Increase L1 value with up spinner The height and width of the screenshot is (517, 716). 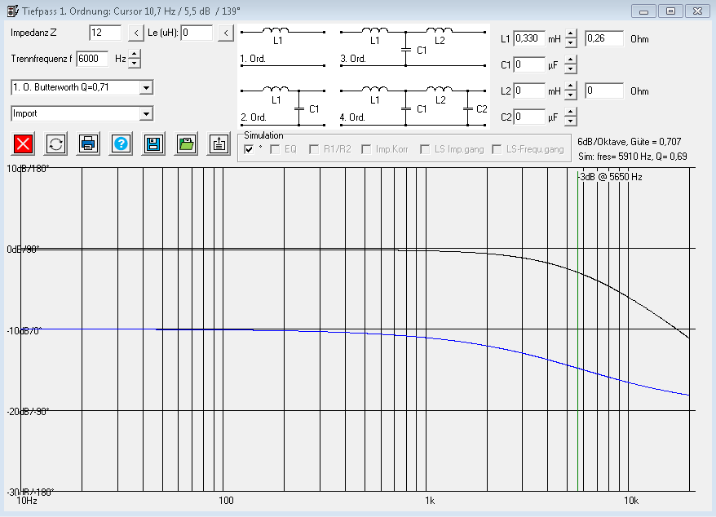point(571,33)
